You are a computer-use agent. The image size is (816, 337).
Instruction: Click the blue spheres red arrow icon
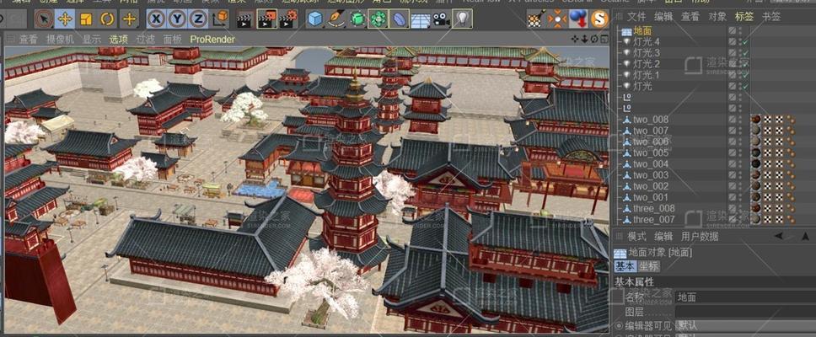(x=577, y=19)
